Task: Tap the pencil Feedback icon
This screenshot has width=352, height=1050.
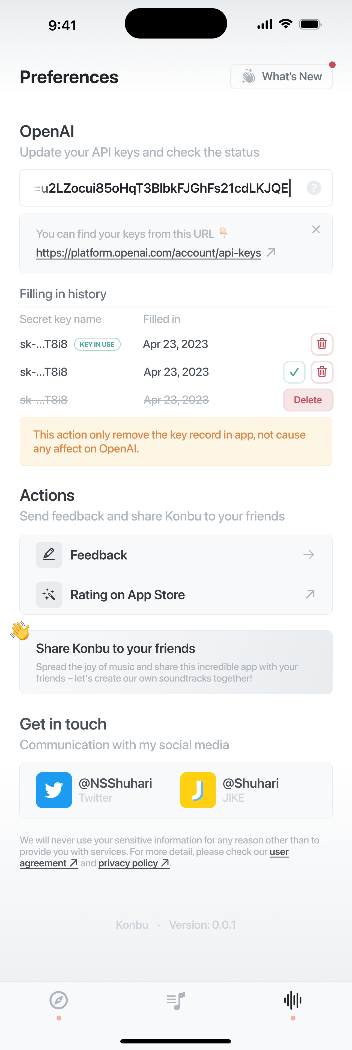Action: point(49,555)
